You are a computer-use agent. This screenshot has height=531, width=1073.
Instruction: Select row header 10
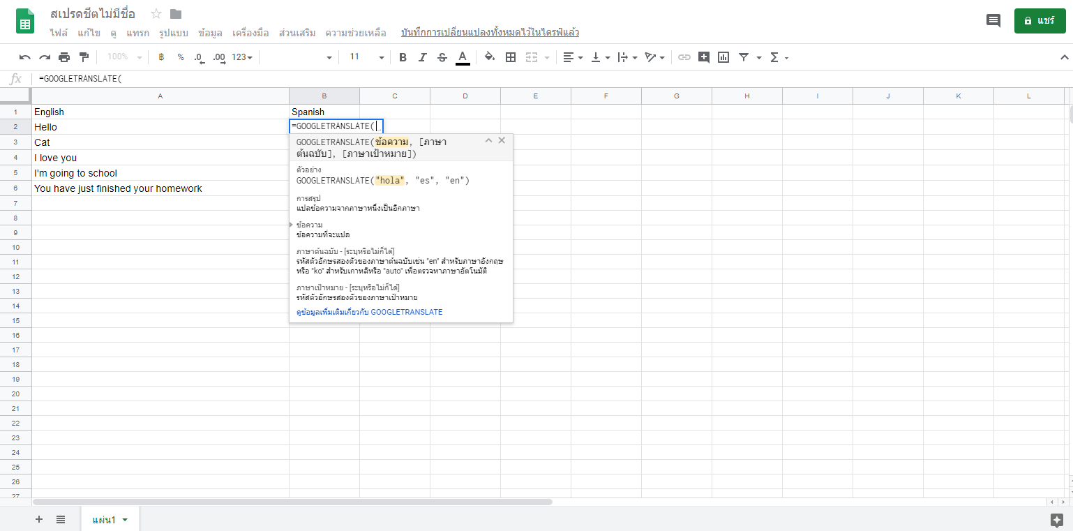click(15, 247)
